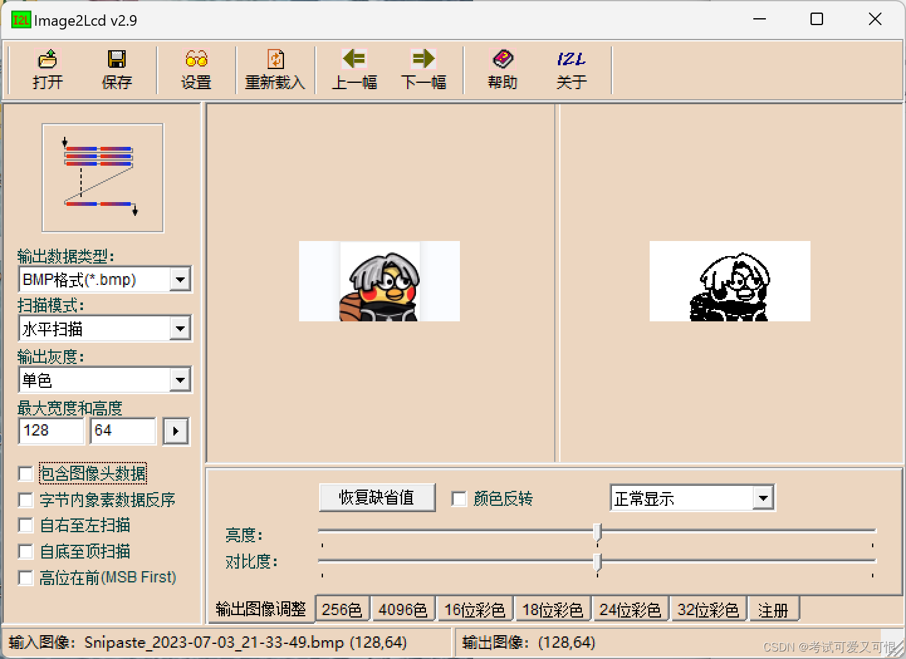This screenshot has height=659, width=906.
Task: Click the 注册 registration button
Action: point(774,608)
